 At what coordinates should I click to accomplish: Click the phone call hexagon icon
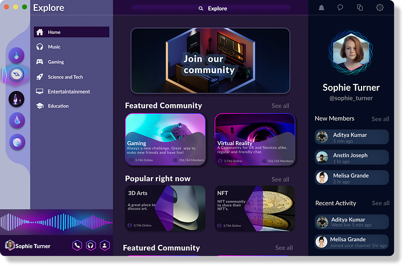click(x=77, y=246)
